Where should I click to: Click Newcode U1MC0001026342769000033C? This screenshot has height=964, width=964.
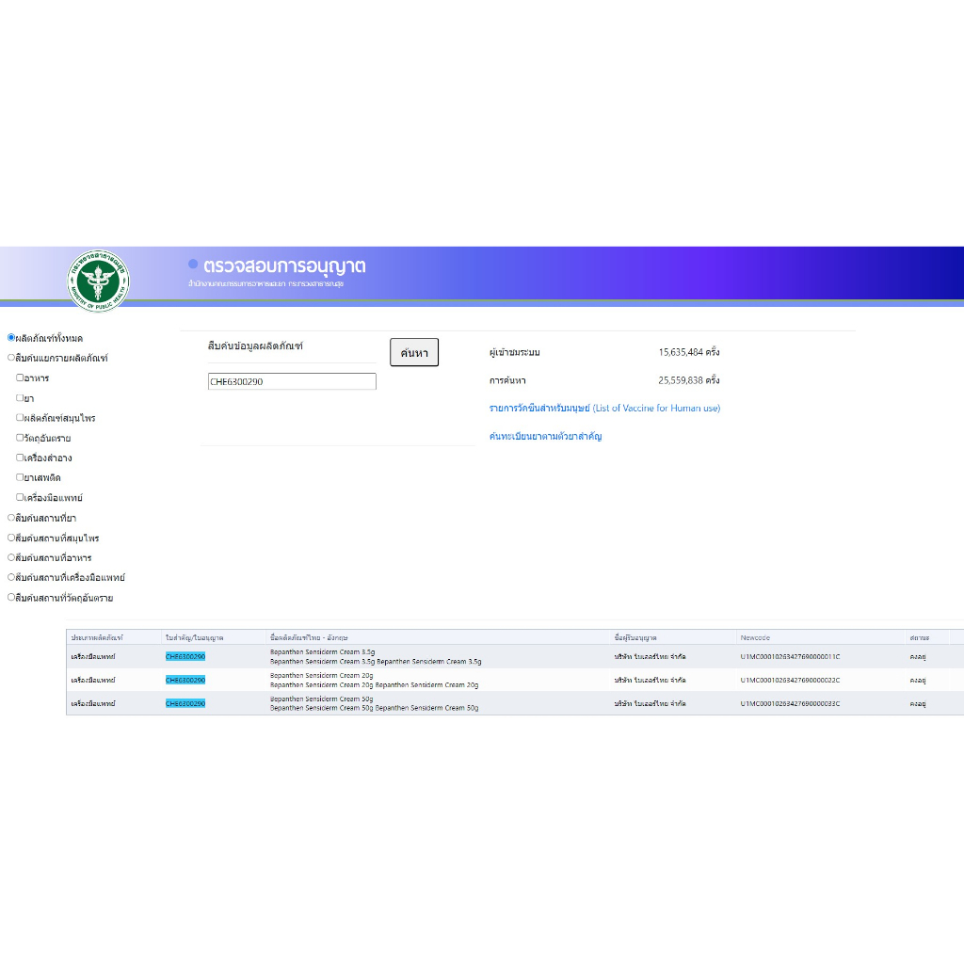790,703
